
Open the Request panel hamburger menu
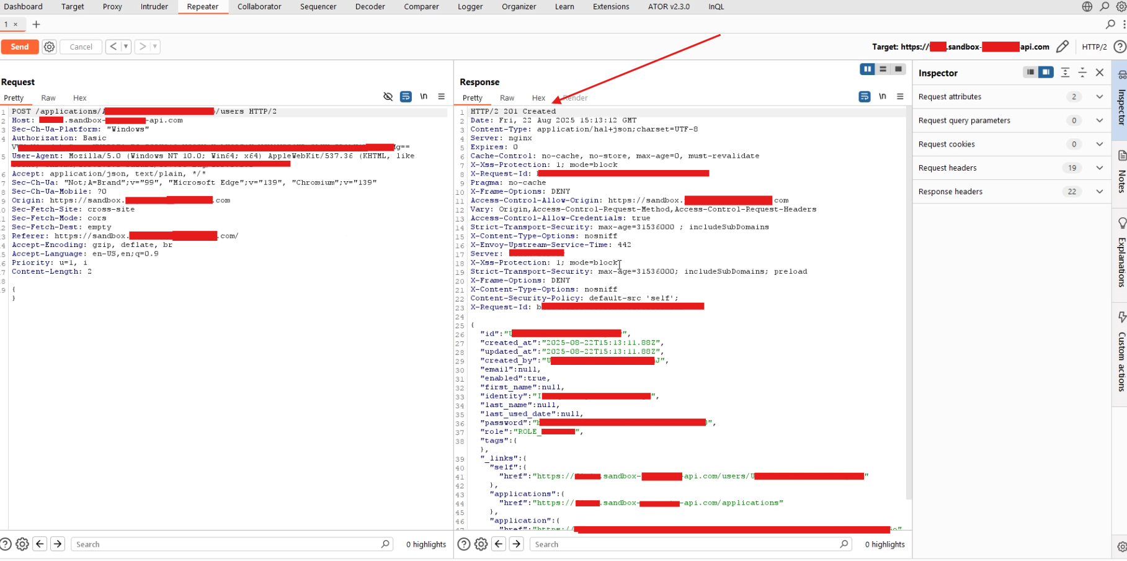pyautogui.click(x=442, y=97)
